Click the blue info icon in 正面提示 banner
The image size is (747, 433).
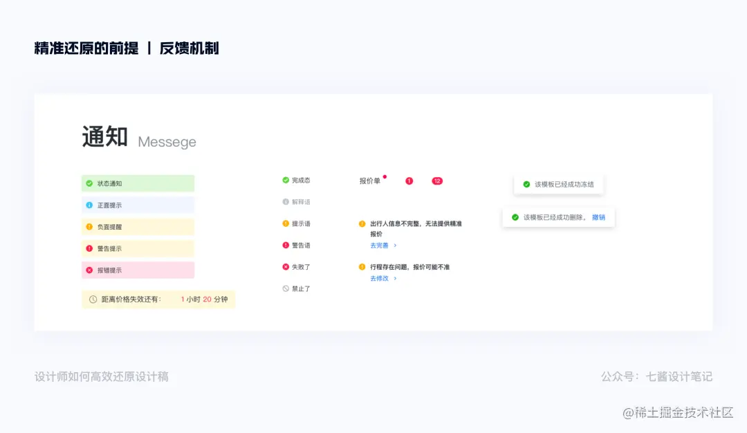[89, 206]
